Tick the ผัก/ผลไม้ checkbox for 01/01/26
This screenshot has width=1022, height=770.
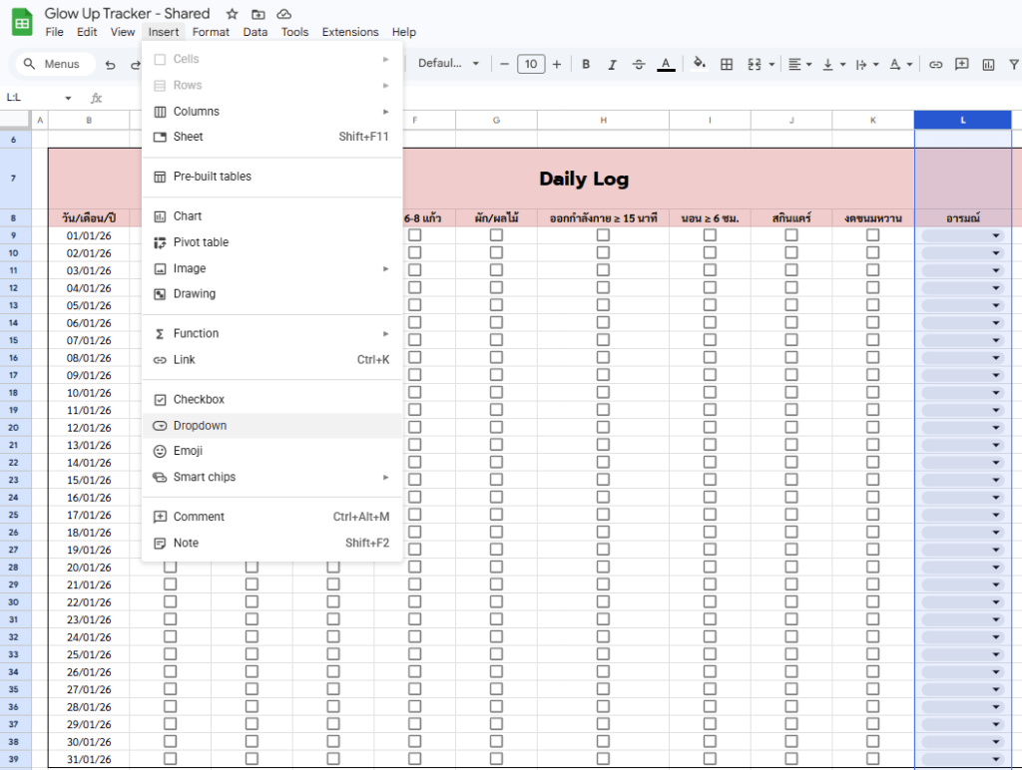(x=496, y=235)
